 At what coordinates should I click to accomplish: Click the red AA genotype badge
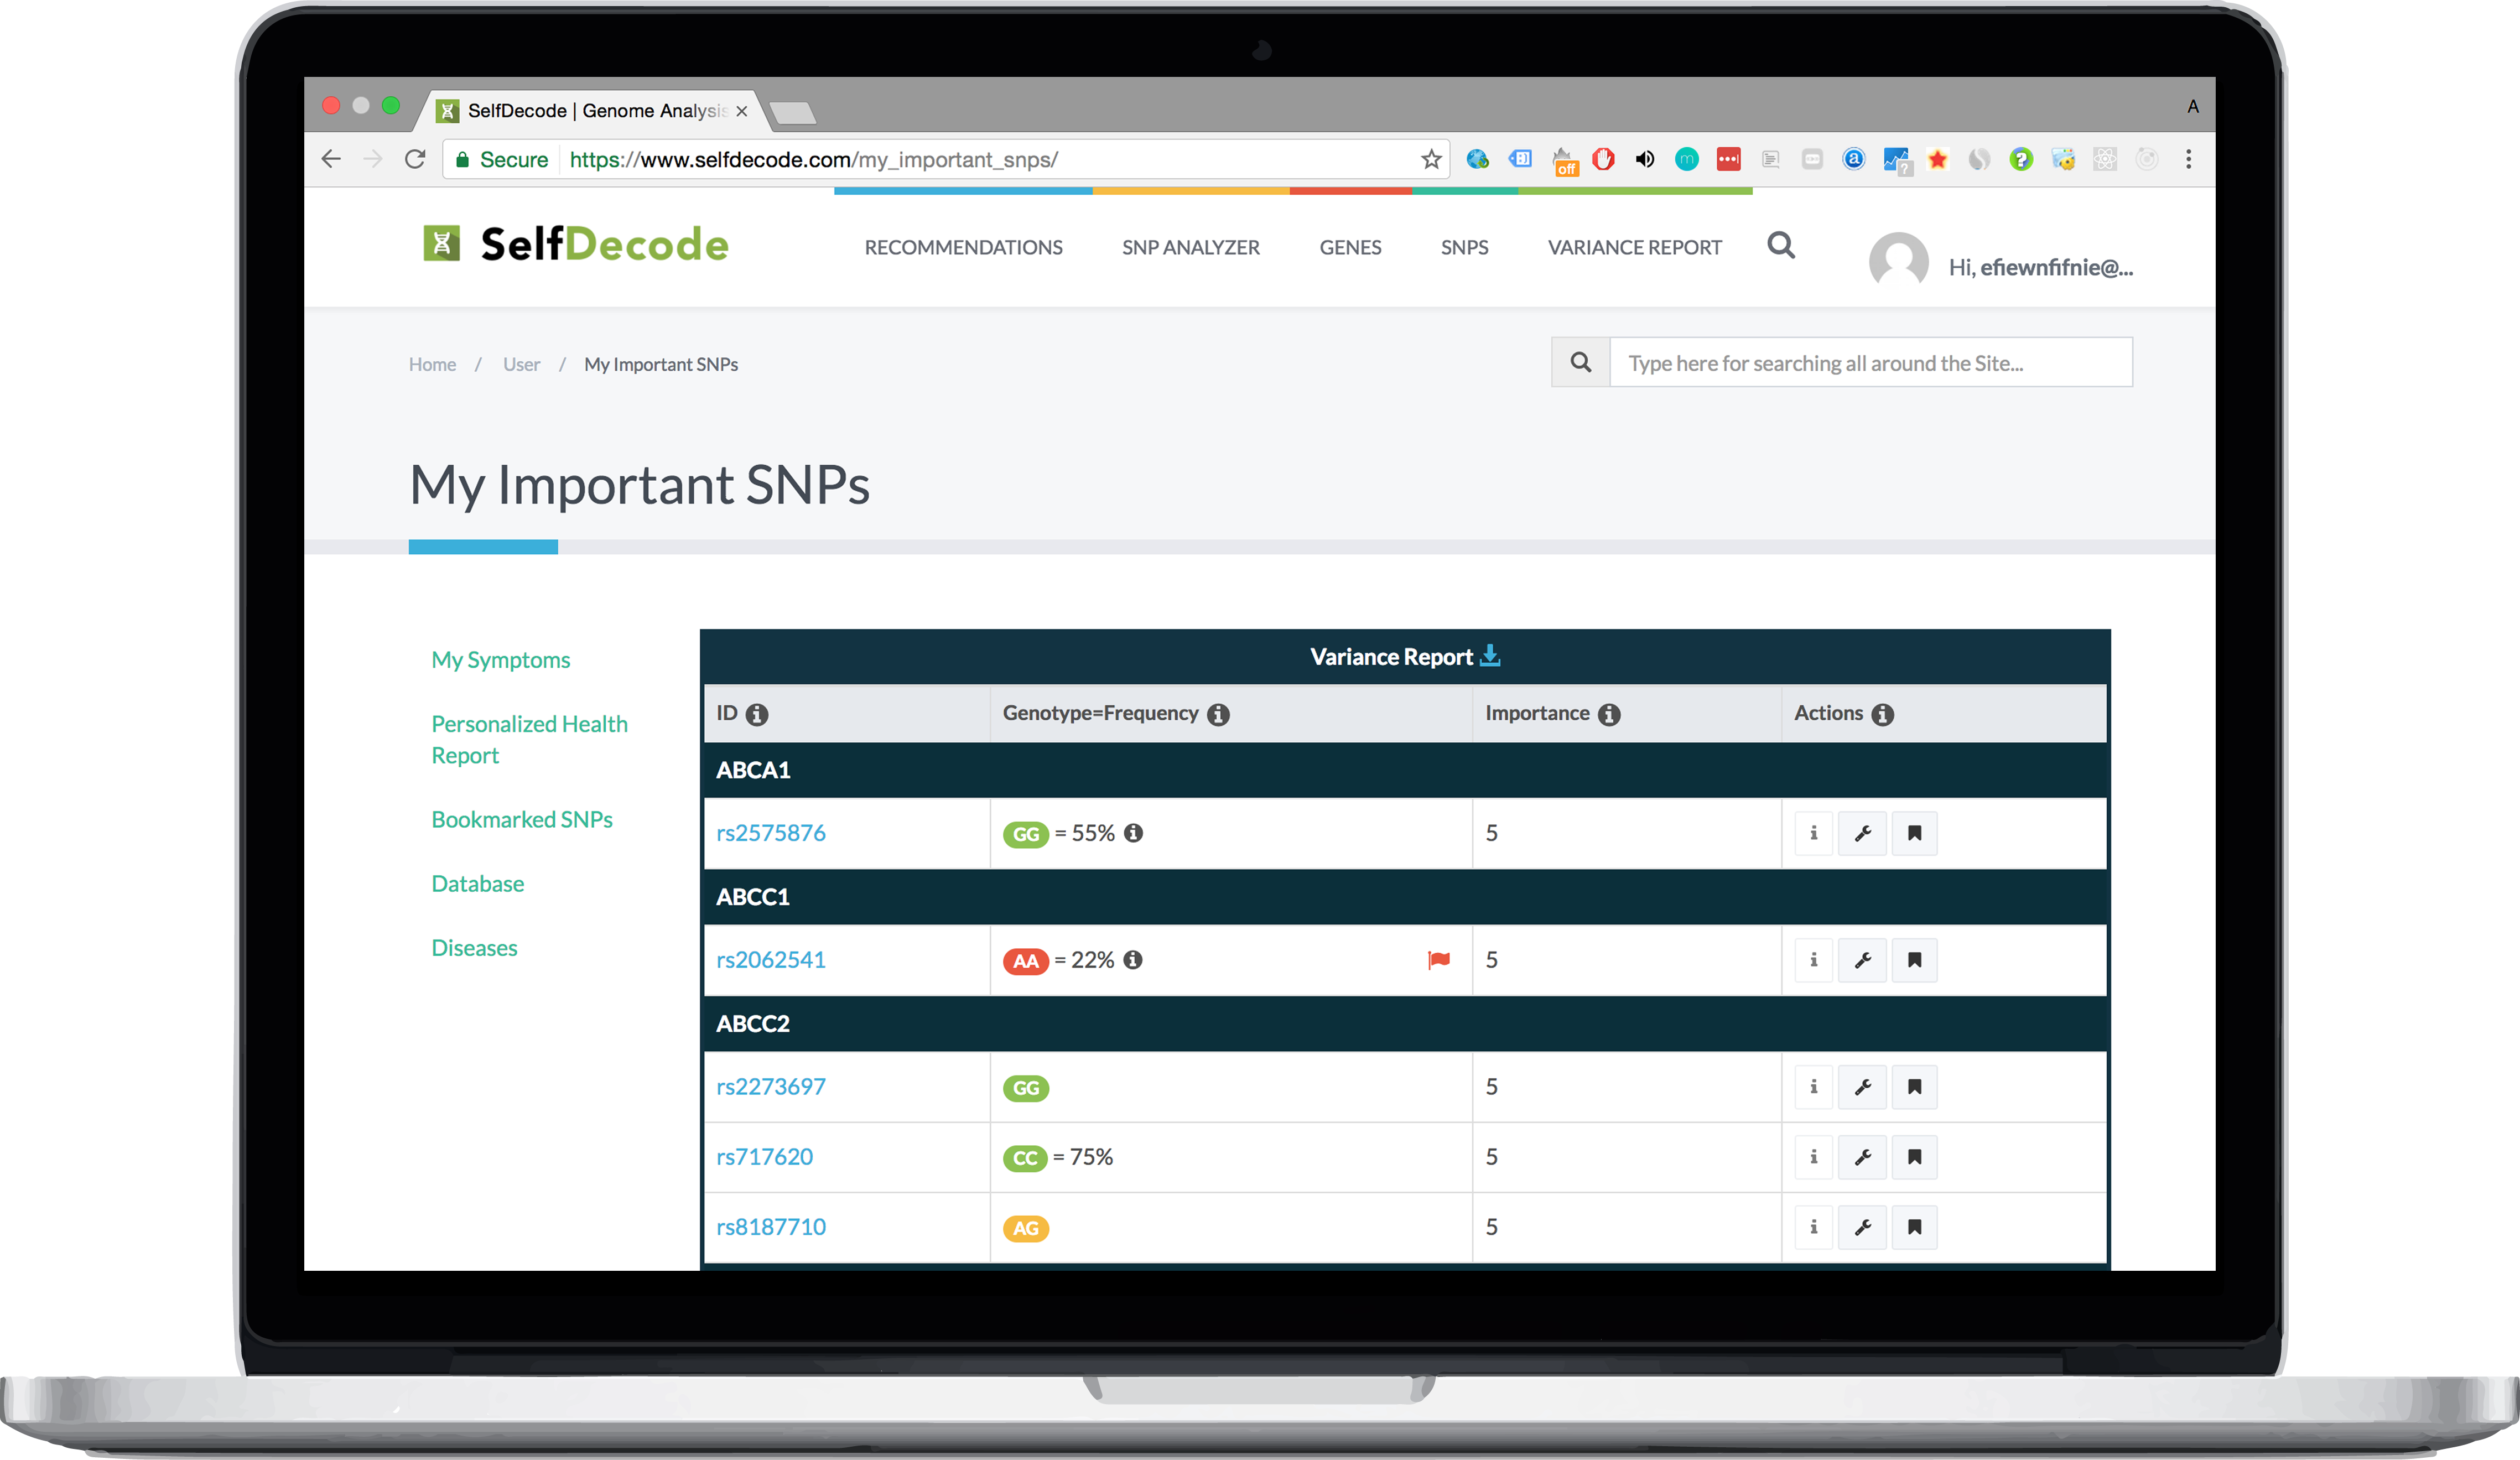point(1025,961)
